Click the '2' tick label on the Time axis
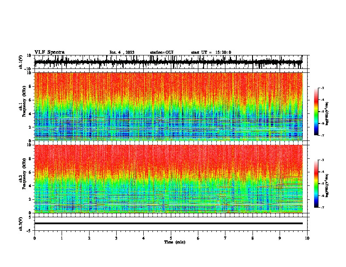Viewport: 346px width, 267px height. [89, 238]
